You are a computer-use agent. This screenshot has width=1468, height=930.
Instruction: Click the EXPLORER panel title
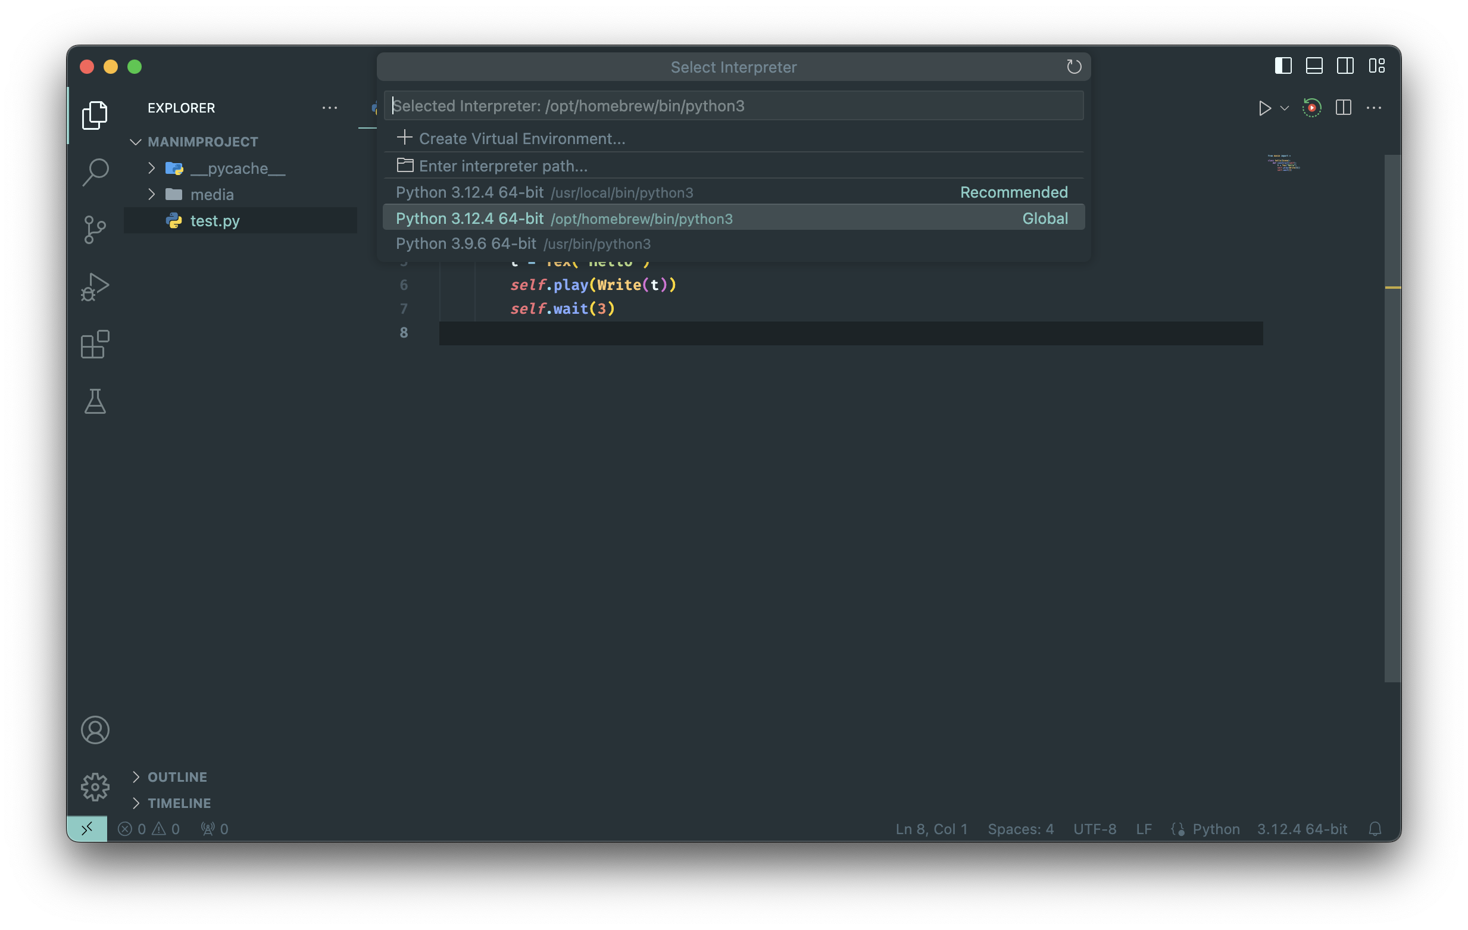(181, 108)
